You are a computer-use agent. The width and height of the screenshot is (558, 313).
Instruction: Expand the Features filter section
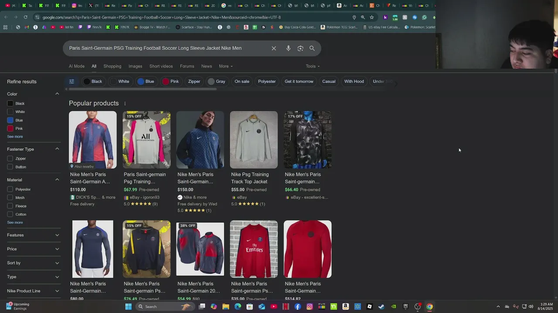33,235
